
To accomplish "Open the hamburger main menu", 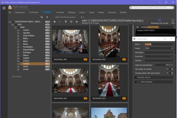I will (4, 8).
